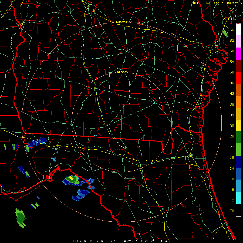
Task: Click the yellow legend swatch
Action: [x=238, y=126]
